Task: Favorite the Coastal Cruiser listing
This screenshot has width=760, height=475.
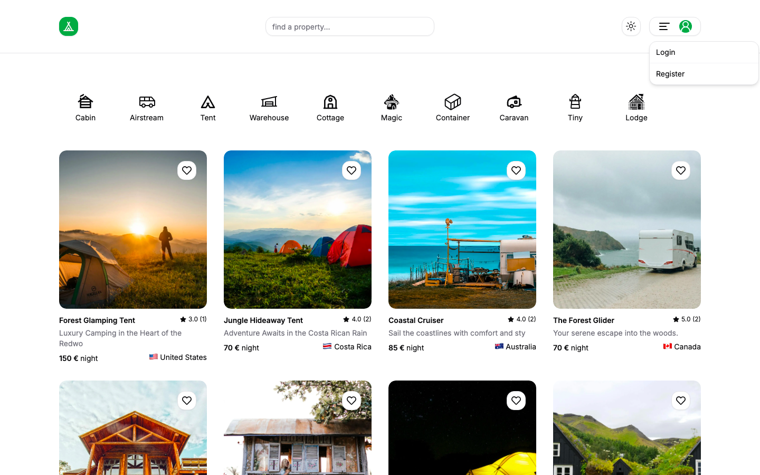Action: coord(516,170)
